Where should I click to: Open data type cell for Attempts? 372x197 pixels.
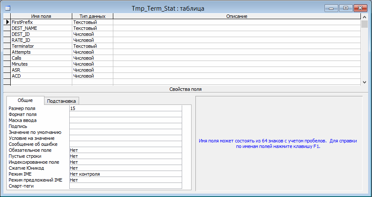click(92, 52)
